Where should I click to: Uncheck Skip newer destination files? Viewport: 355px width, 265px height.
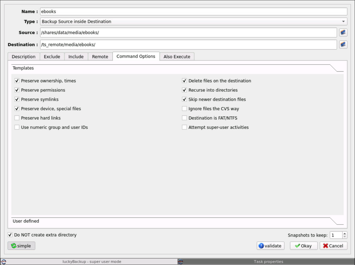185,99
